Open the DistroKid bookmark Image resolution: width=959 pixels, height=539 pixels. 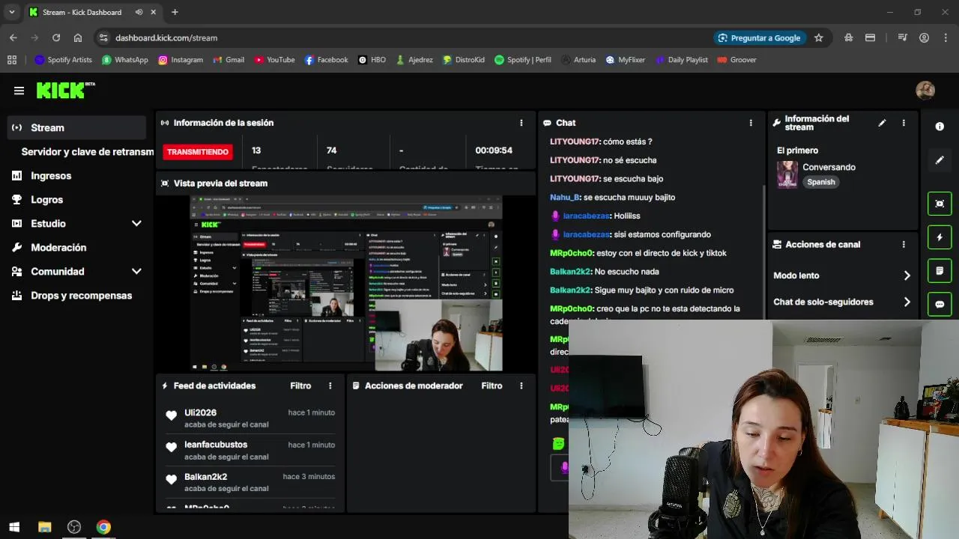tap(464, 60)
